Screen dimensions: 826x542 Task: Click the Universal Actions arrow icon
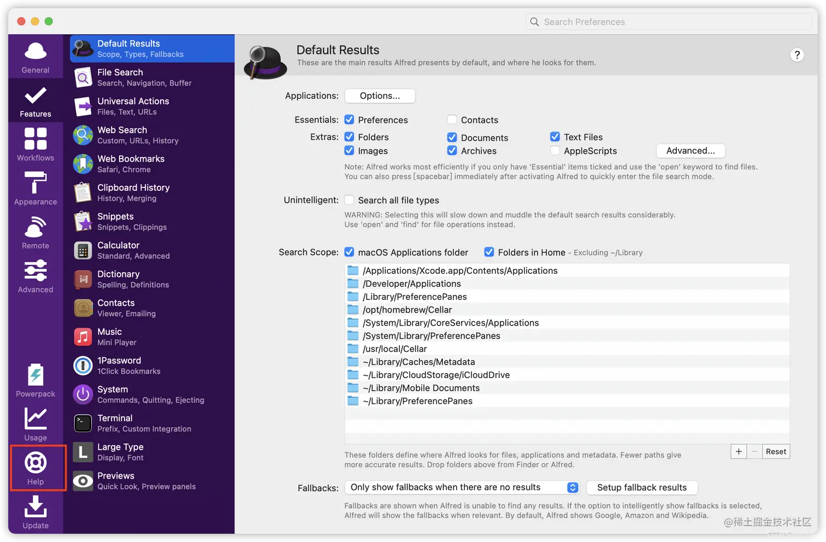point(83,107)
